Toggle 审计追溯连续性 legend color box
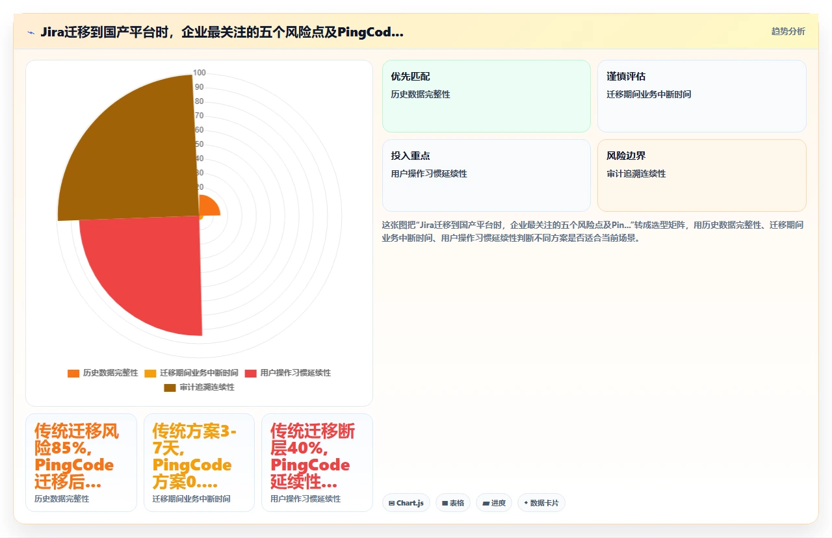832x538 pixels. click(x=170, y=387)
